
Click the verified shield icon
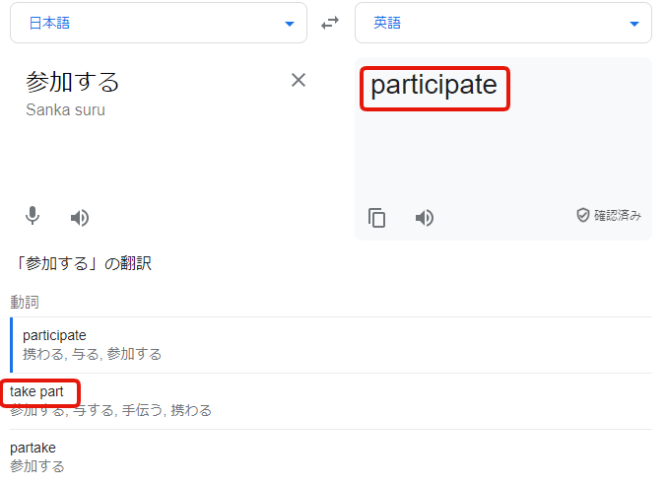[583, 215]
